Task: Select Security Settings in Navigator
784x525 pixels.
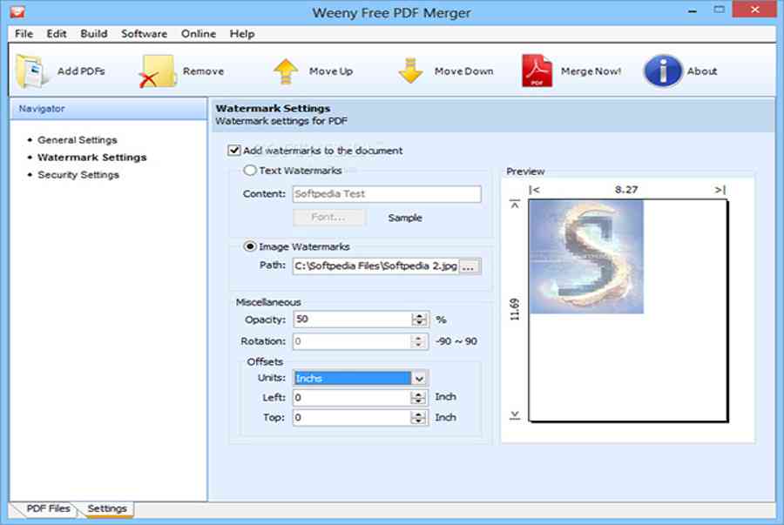Action: (78, 175)
